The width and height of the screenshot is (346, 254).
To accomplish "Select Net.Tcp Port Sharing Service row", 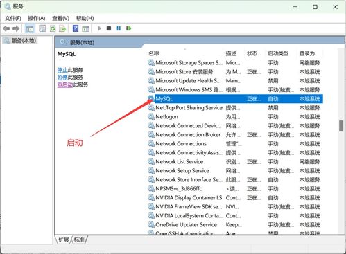I will pos(235,108).
